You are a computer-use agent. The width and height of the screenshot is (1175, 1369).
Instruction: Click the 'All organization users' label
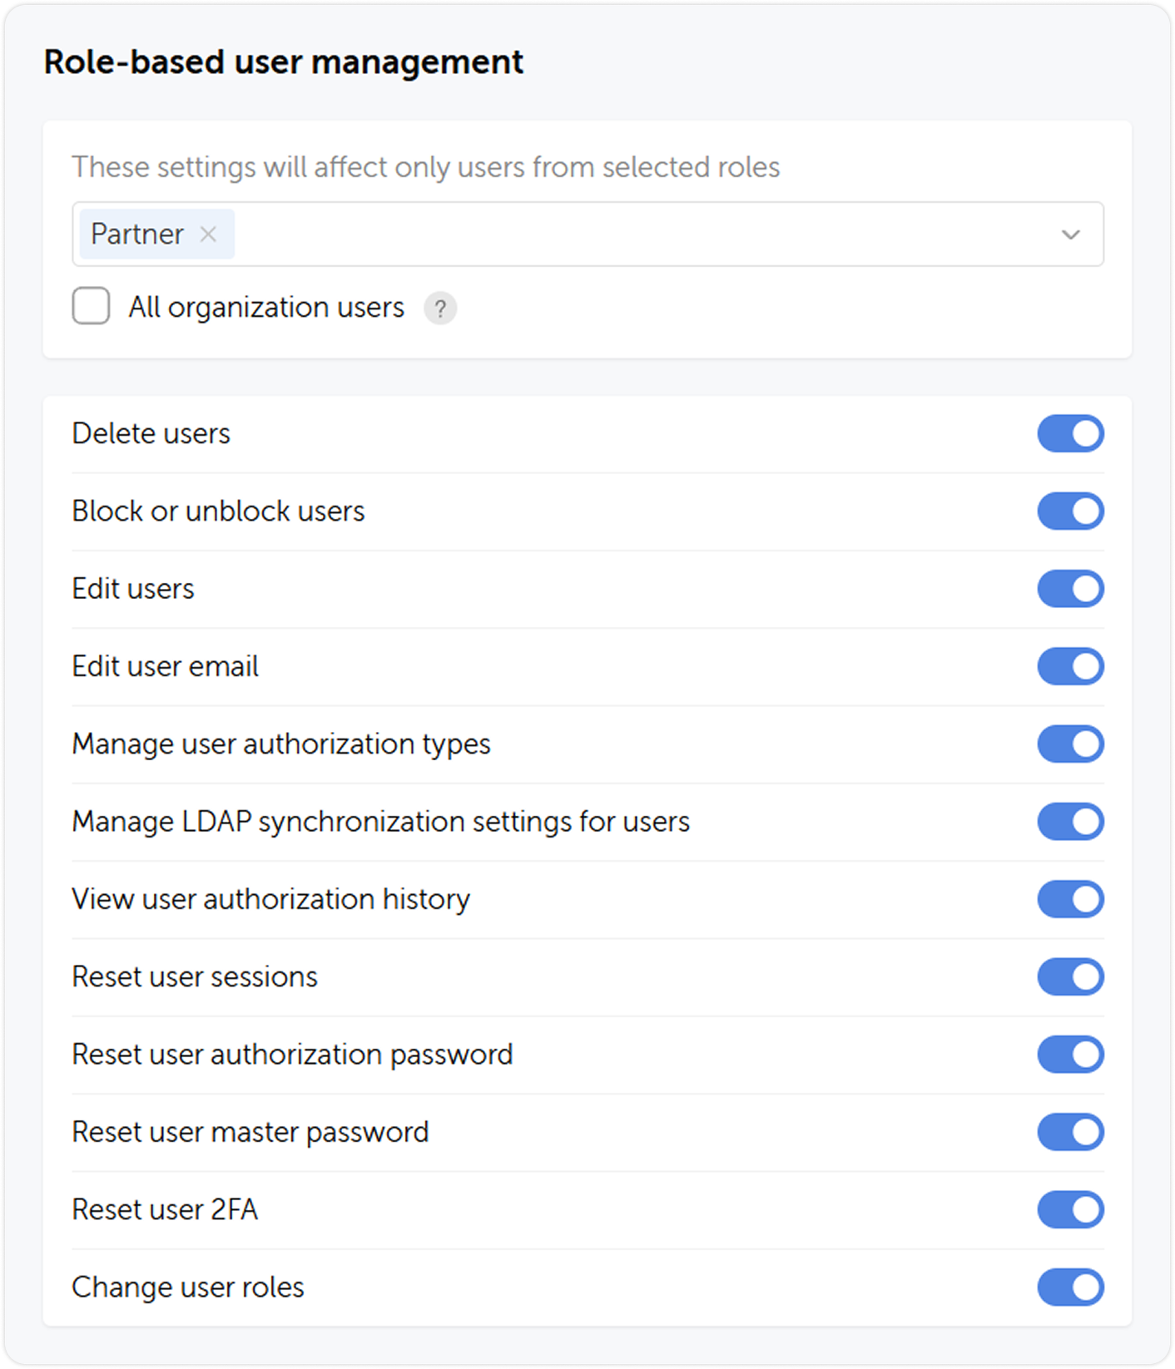tap(266, 308)
